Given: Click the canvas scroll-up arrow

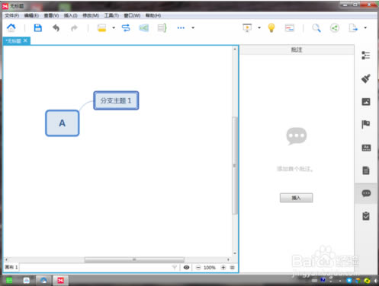Looking at the screenshot, I should click(235, 49).
